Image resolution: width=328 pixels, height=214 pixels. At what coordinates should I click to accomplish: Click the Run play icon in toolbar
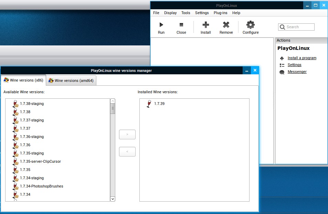tap(161, 25)
